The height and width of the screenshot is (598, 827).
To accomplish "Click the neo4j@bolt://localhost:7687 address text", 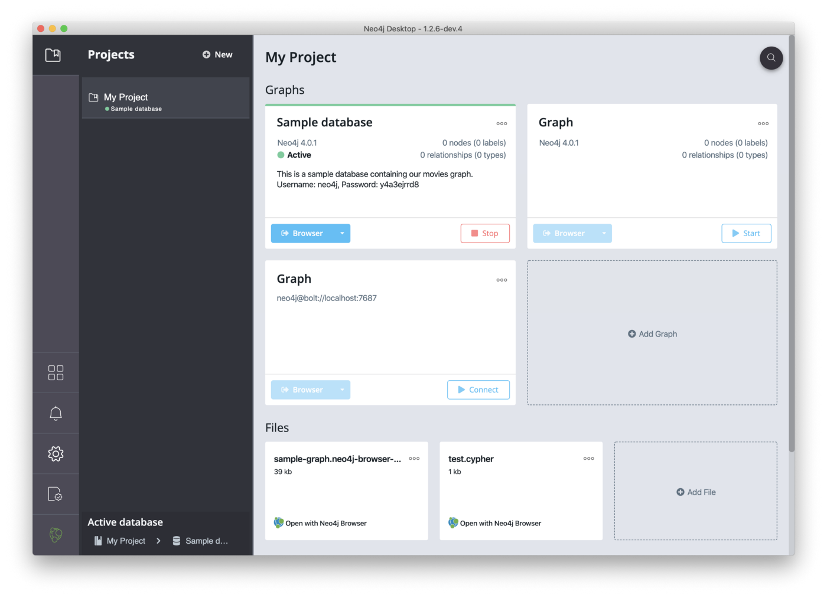I will click(x=327, y=298).
